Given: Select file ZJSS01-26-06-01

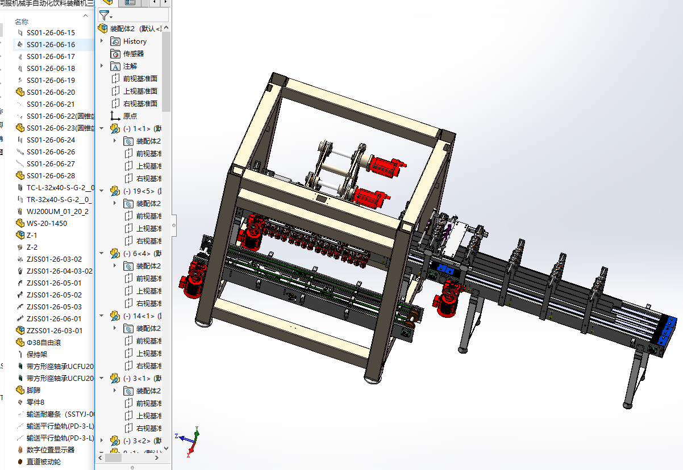Looking at the screenshot, I should [x=54, y=319].
